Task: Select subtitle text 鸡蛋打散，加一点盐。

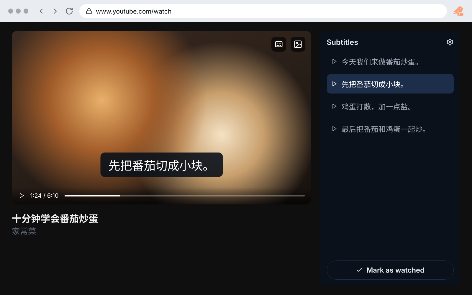Action: tap(376, 107)
